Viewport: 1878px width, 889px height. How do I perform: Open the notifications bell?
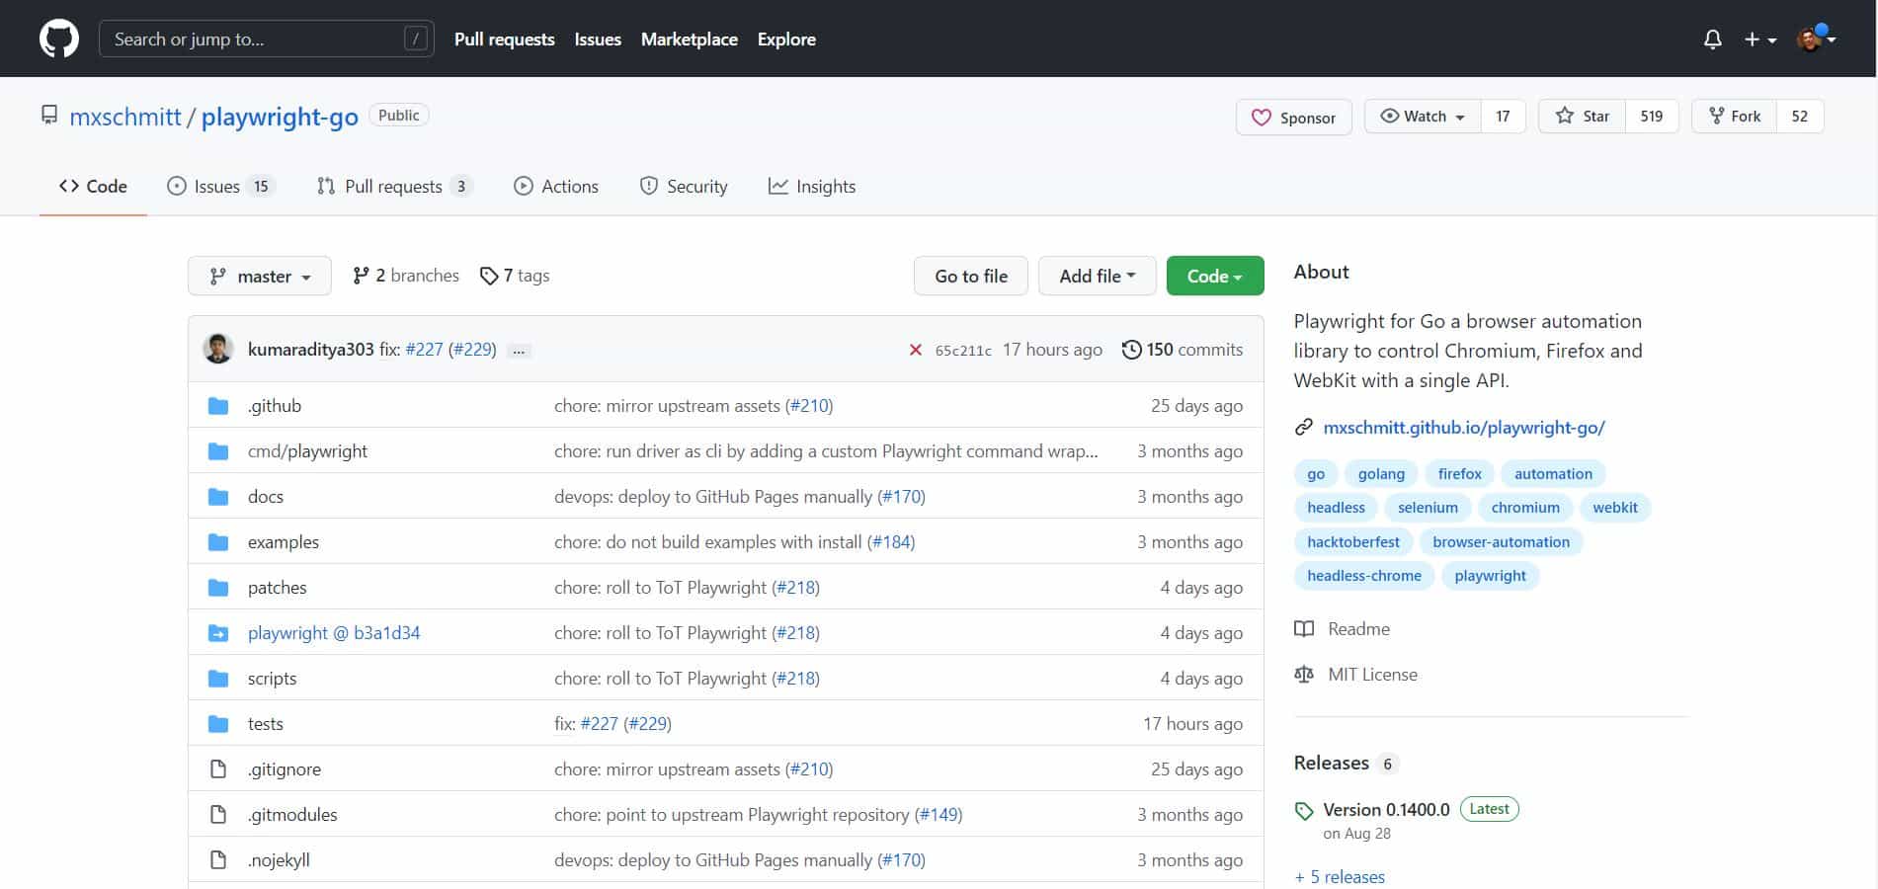pos(1712,40)
